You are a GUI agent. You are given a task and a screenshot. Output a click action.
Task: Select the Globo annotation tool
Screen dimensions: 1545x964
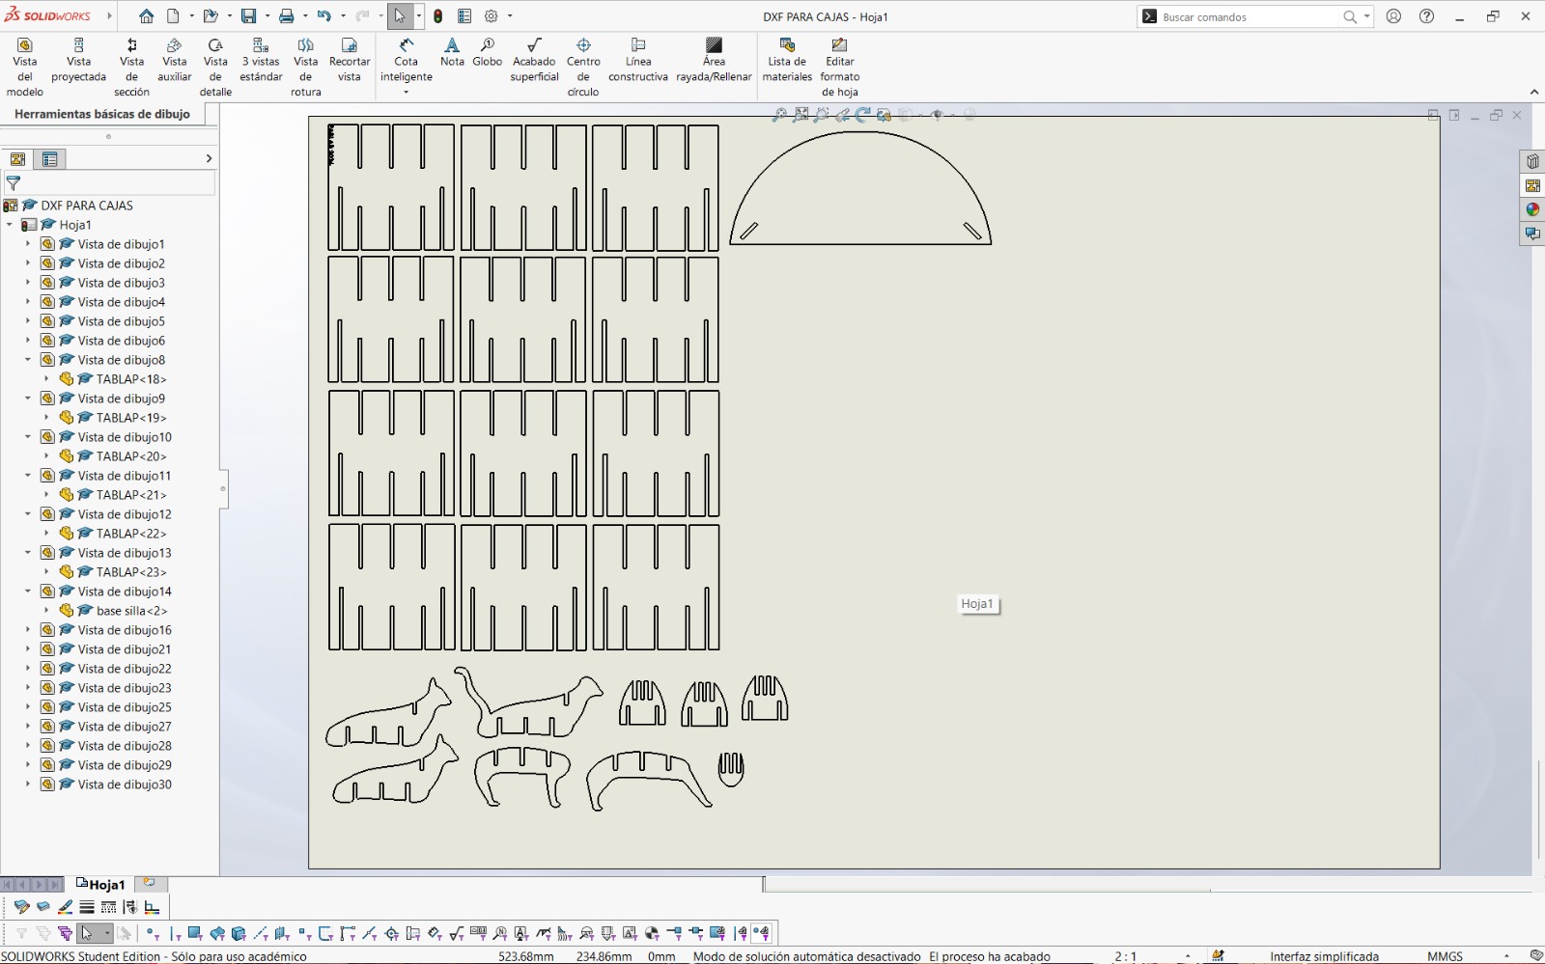[487, 52]
